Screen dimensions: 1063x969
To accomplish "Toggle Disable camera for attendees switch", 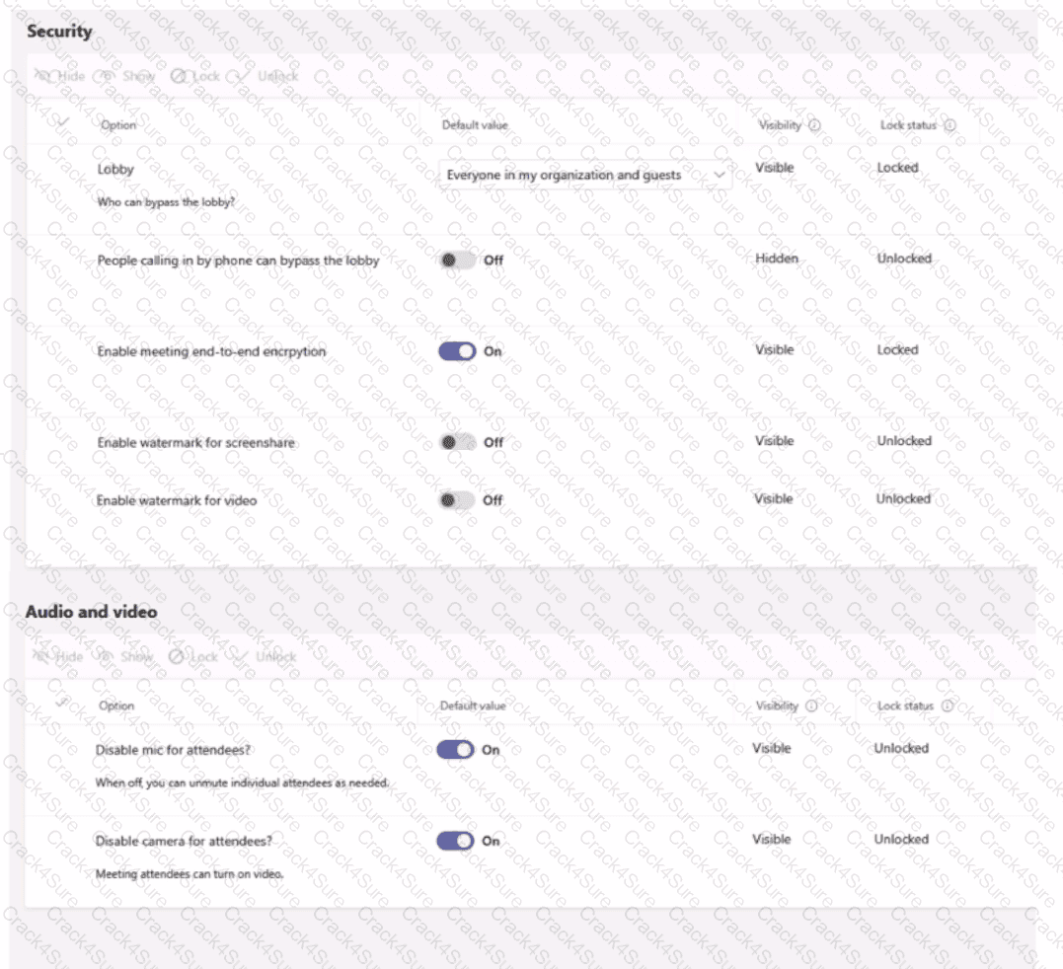I will pyautogui.click(x=455, y=841).
